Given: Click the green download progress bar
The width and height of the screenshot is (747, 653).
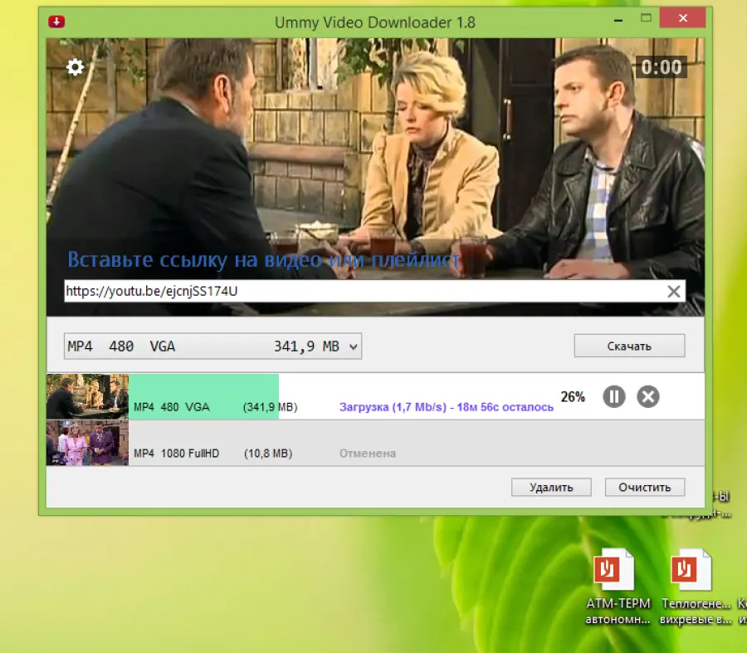Looking at the screenshot, I should pyautogui.click(x=204, y=396).
